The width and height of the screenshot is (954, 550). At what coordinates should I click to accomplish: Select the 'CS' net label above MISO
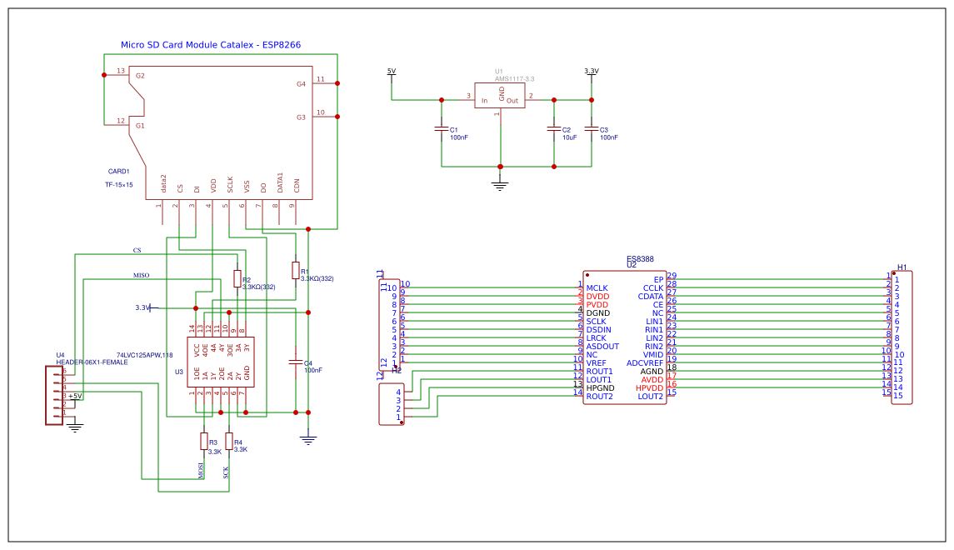click(x=137, y=251)
